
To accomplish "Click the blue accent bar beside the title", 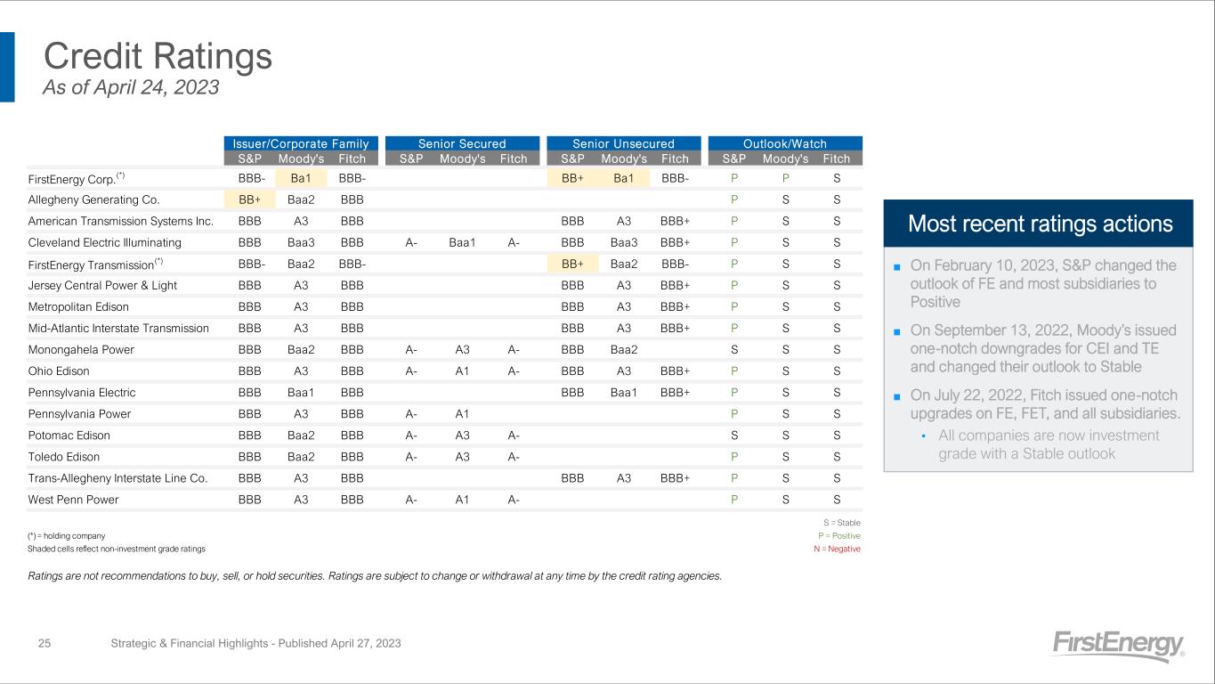I will point(7,67).
